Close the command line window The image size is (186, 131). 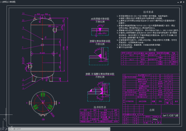coord(3,129)
